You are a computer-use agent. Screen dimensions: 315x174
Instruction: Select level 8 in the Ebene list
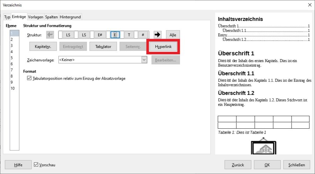click(14, 76)
